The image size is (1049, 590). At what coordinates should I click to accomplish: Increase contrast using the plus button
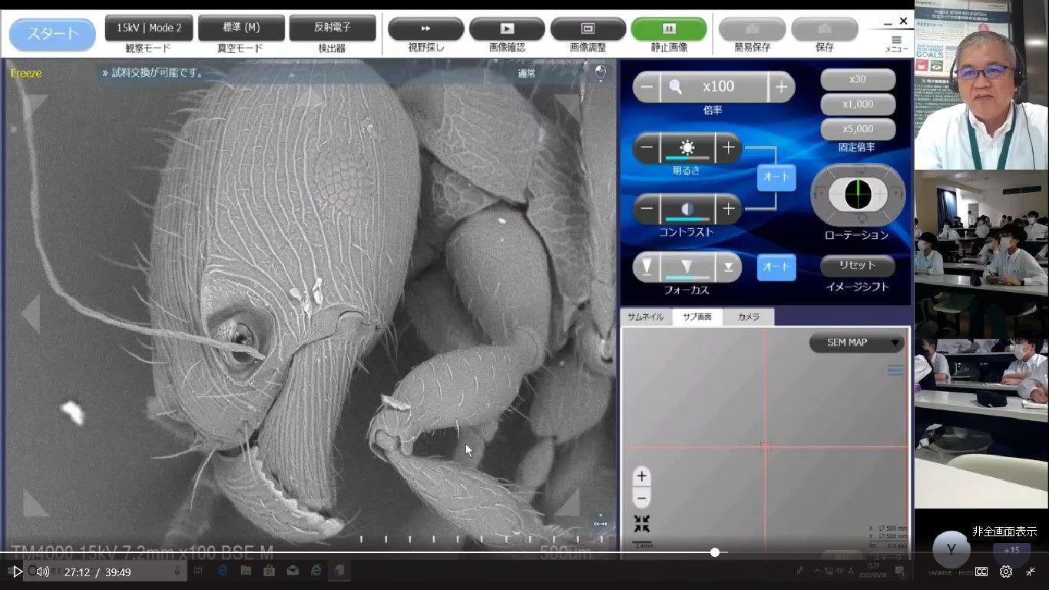pyautogui.click(x=728, y=208)
